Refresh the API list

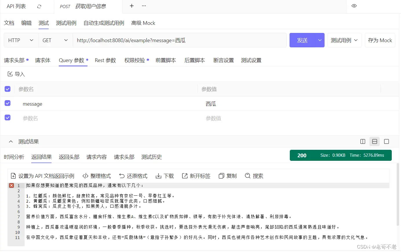(x=39, y=6)
